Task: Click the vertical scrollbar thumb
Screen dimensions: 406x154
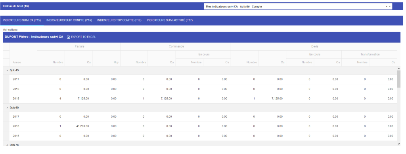Action: click(398, 79)
